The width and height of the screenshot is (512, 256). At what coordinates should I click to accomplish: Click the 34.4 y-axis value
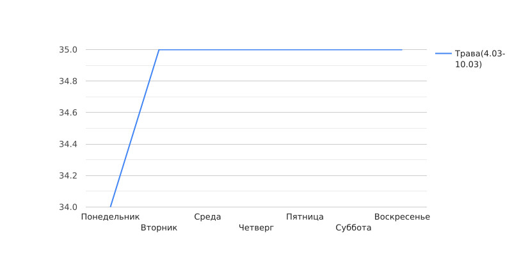(68, 144)
